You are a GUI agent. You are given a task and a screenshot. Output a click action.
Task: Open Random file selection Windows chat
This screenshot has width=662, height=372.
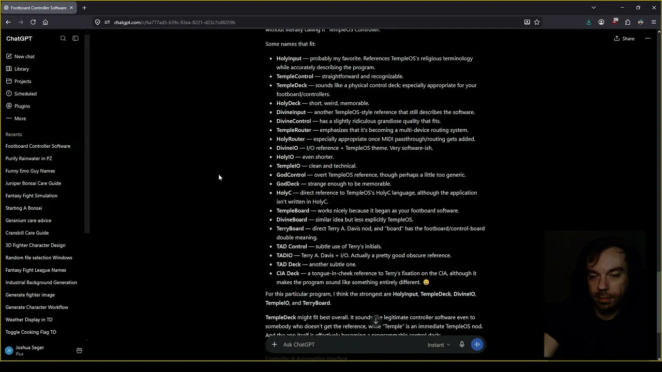39,258
